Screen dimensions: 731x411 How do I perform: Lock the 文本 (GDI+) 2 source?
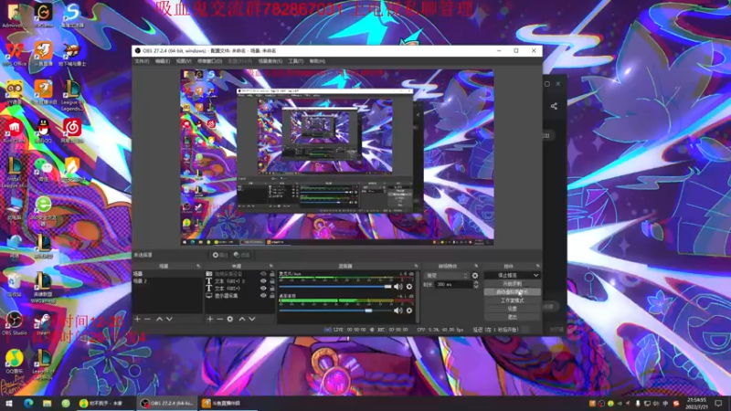[x=271, y=281]
